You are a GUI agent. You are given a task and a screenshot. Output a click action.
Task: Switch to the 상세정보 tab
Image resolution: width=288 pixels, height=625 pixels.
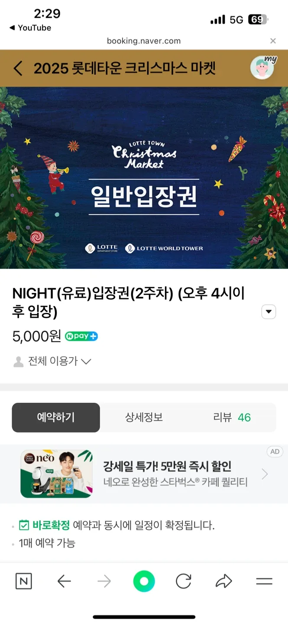coord(144,418)
